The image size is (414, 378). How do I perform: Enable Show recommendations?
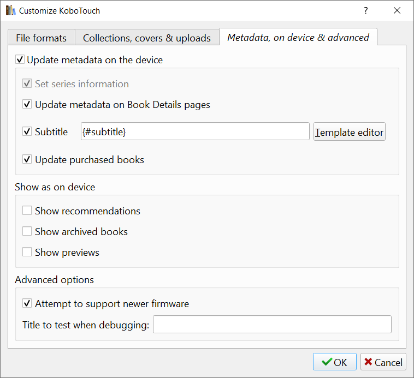[27, 211]
